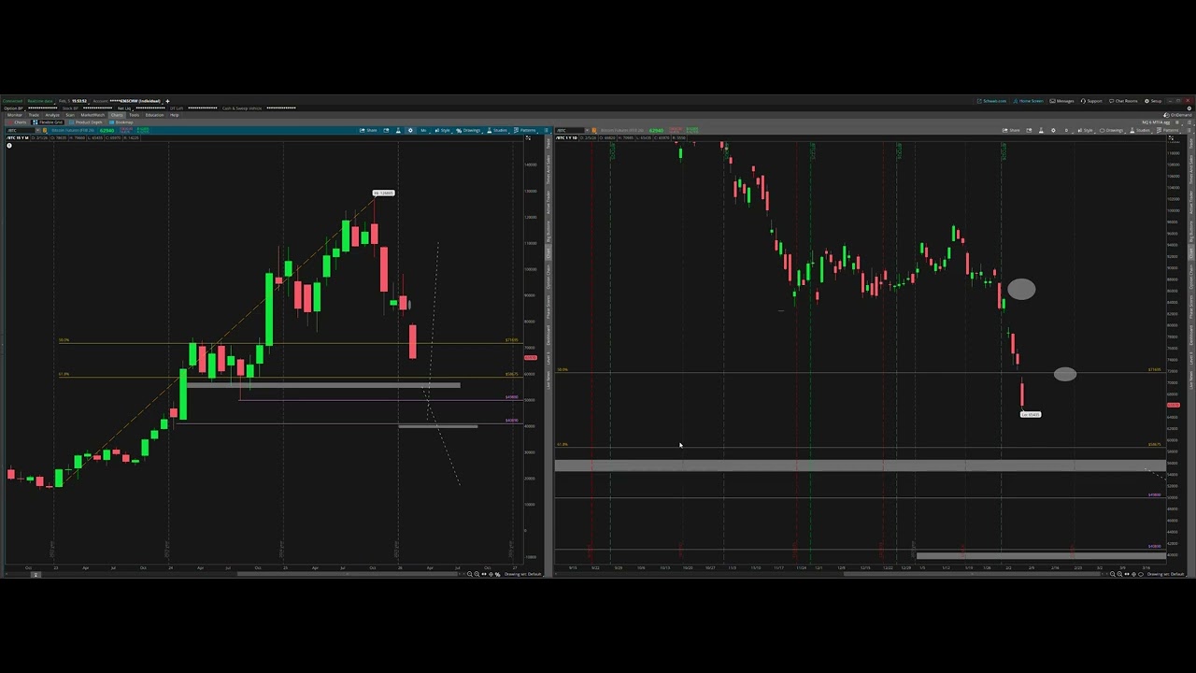This screenshot has width=1196, height=673.
Task: Click left chart toolbar menu icon after Patterns
Action: coord(547,130)
